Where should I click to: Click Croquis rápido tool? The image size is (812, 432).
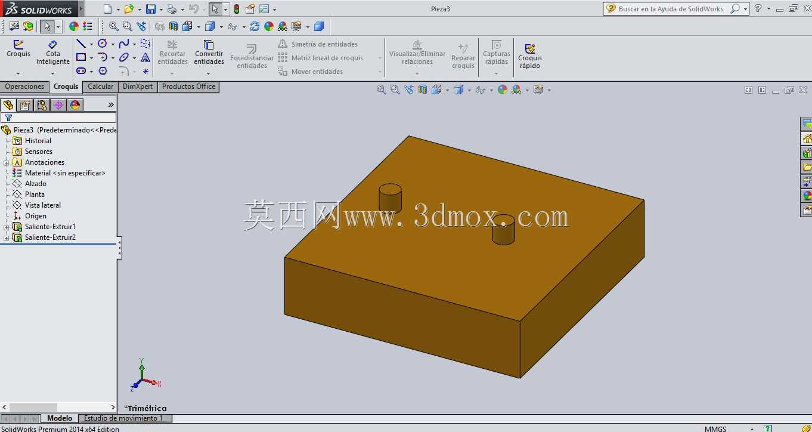[529, 57]
